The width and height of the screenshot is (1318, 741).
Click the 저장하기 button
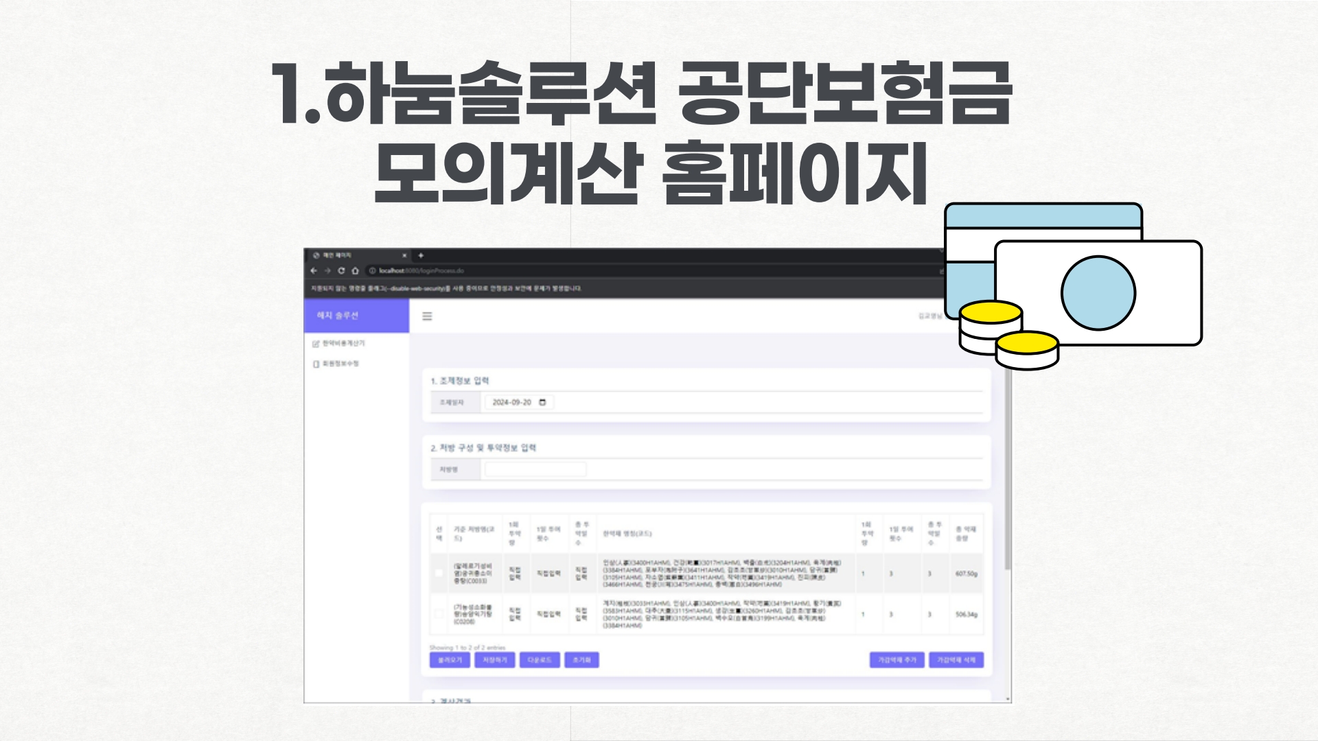[x=494, y=660]
